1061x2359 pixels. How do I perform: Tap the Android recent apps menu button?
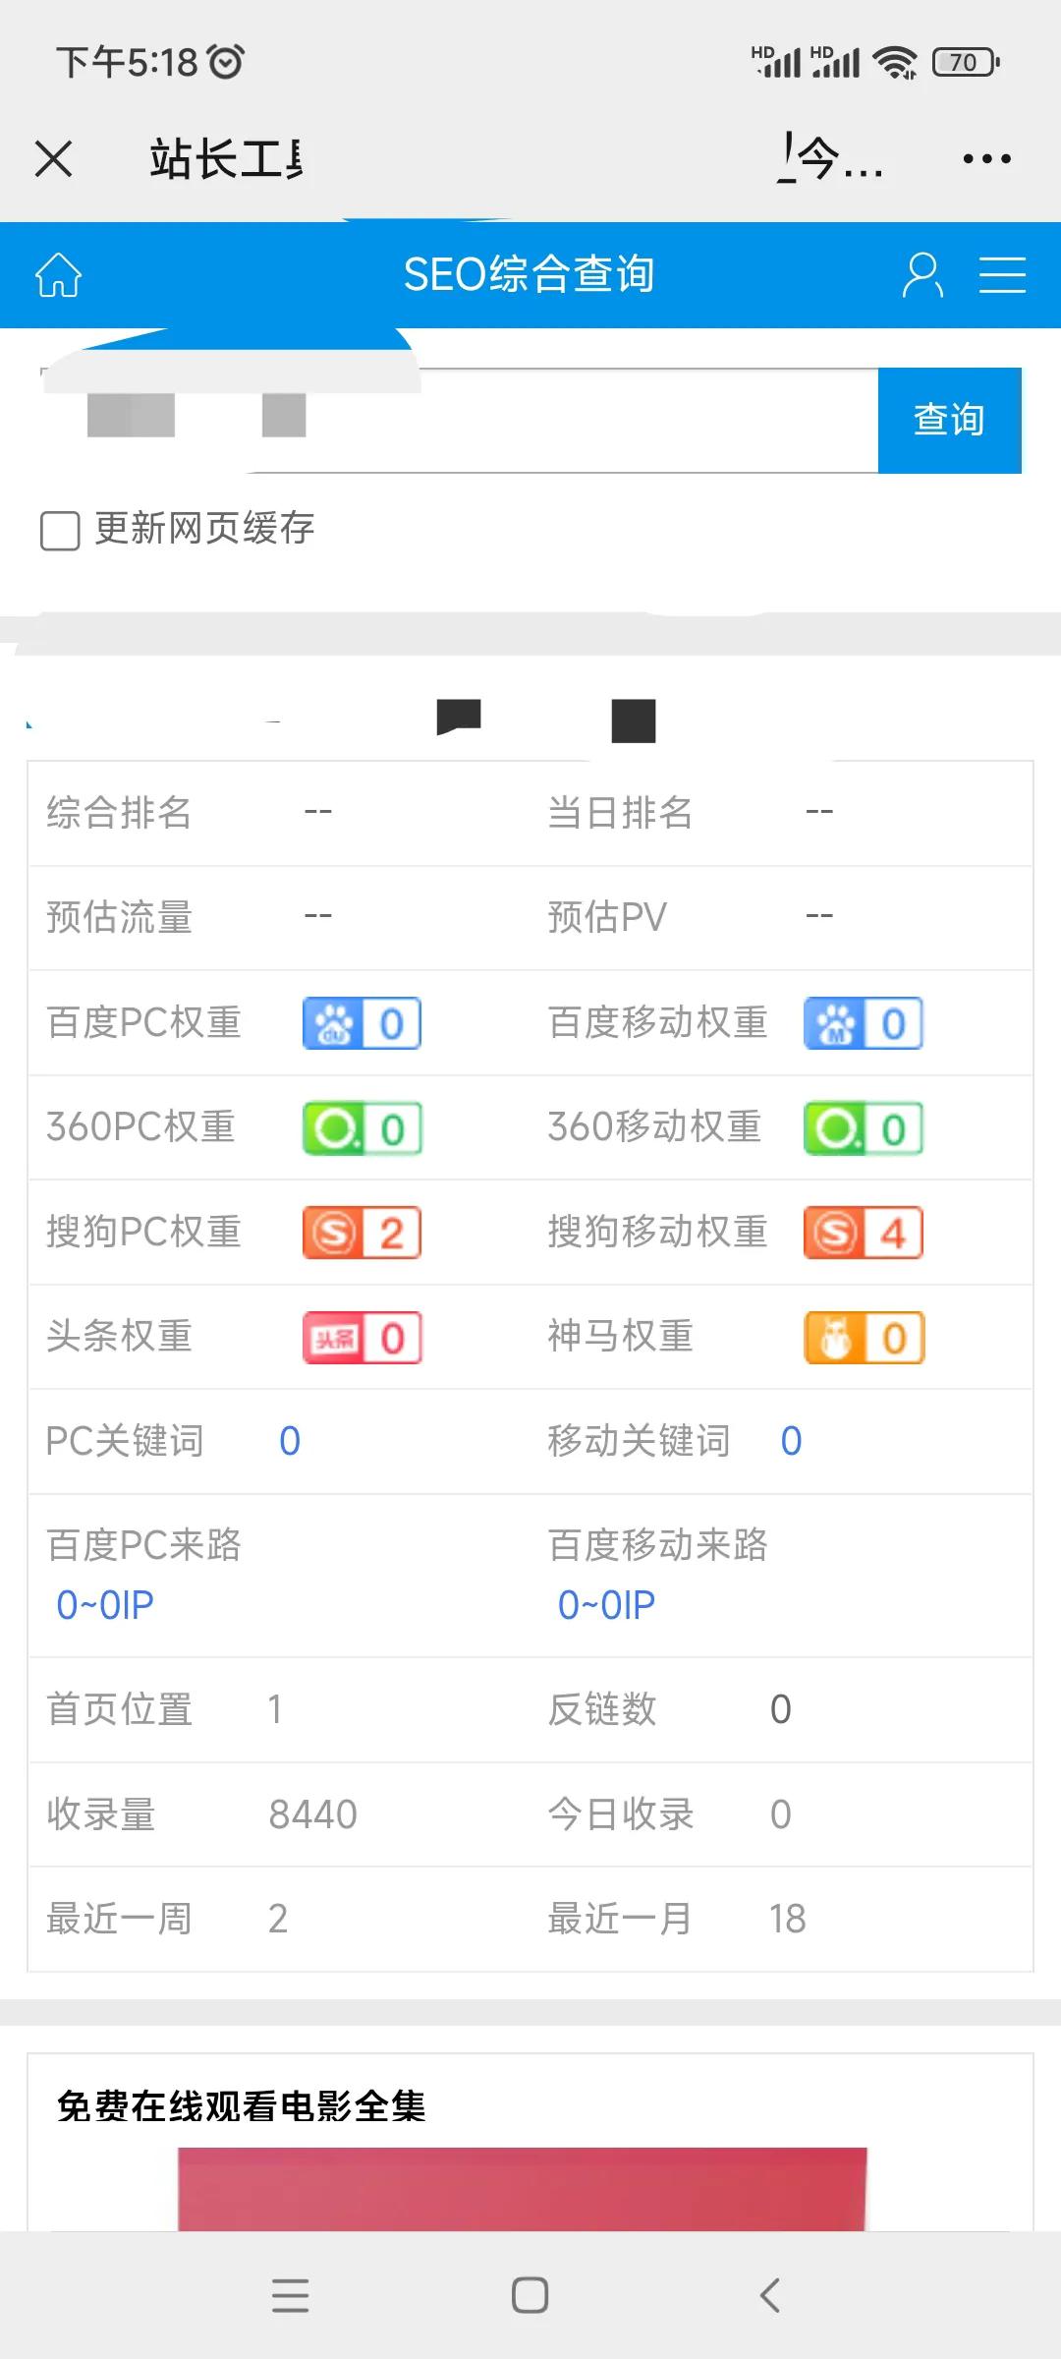(290, 2296)
